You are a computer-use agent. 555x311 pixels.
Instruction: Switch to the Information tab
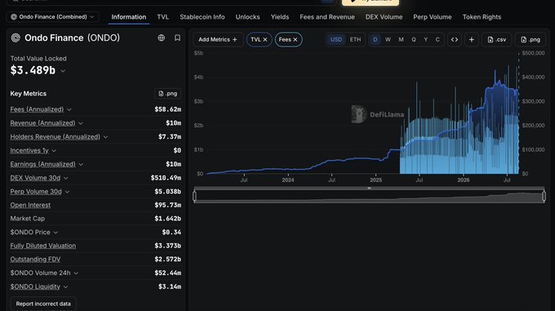point(129,17)
